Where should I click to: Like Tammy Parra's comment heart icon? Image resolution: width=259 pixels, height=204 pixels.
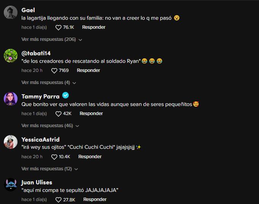58,114
